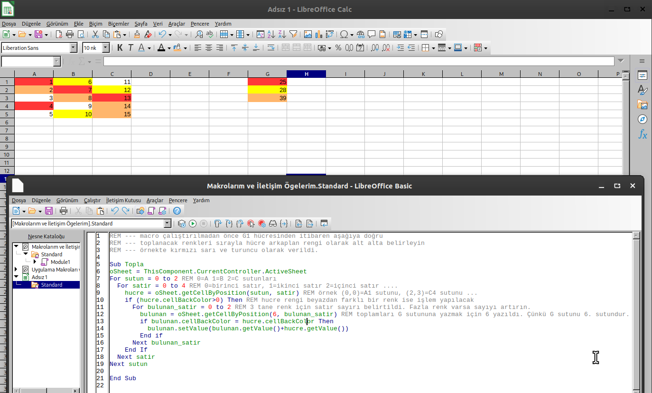Toggle Italic formatting in Calc

click(x=130, y=47)
